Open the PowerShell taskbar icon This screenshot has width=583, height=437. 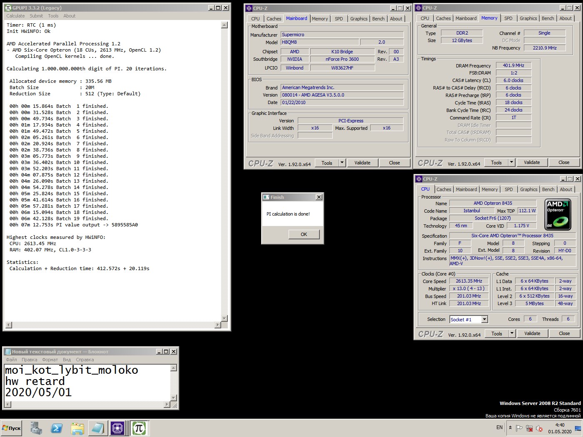coord(57,428)
